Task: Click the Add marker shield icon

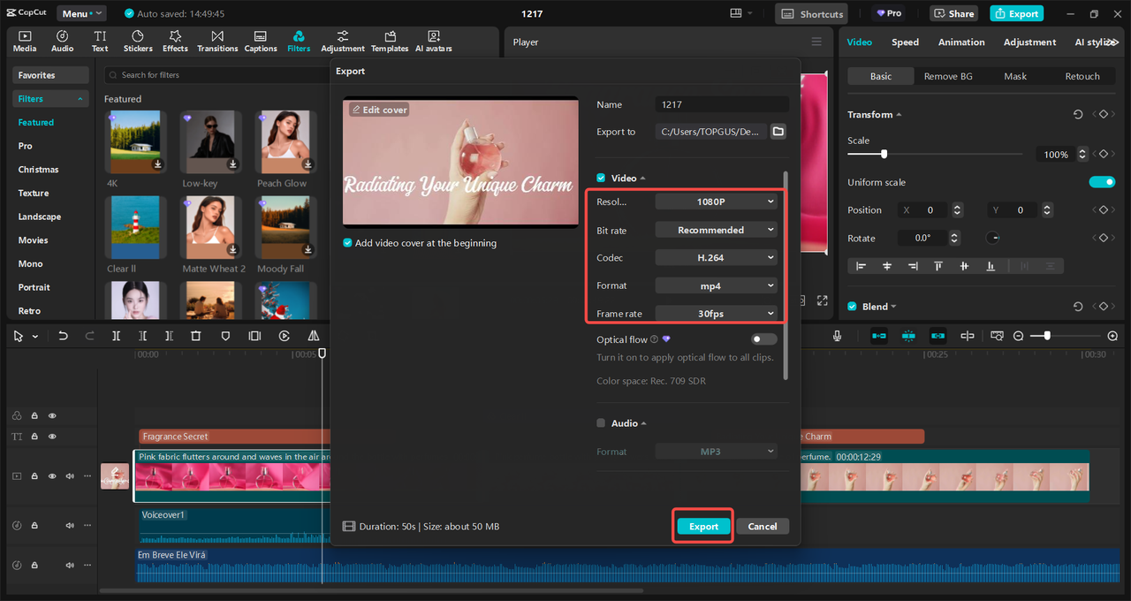Action: (225, 336)
